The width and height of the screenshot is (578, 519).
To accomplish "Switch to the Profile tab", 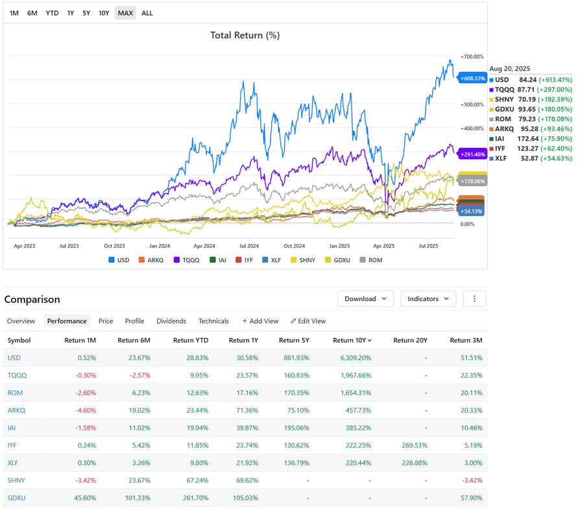I will point(134,321).
